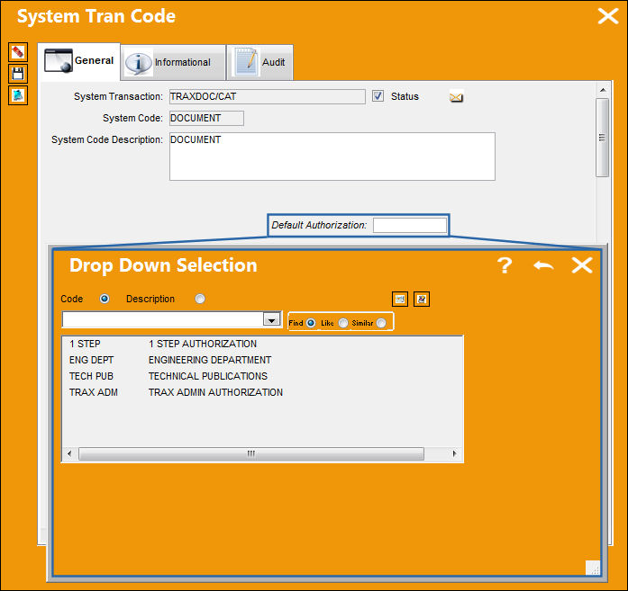
Task: Click second orange-framed icon above Similar option
Action: click(422, 299)
